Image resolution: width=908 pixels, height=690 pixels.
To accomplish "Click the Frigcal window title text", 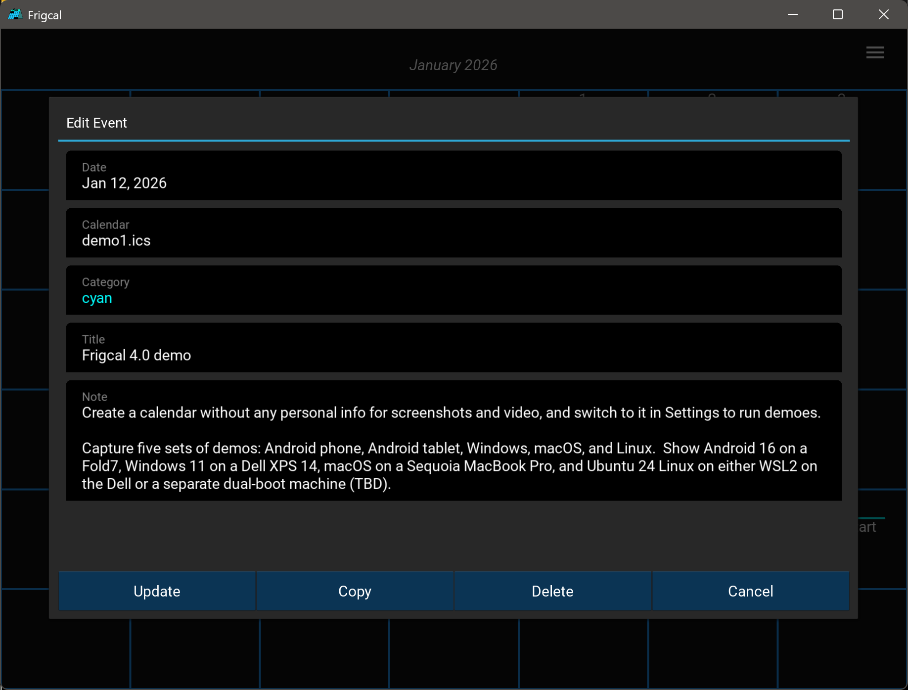I will [x=45, y=15].
